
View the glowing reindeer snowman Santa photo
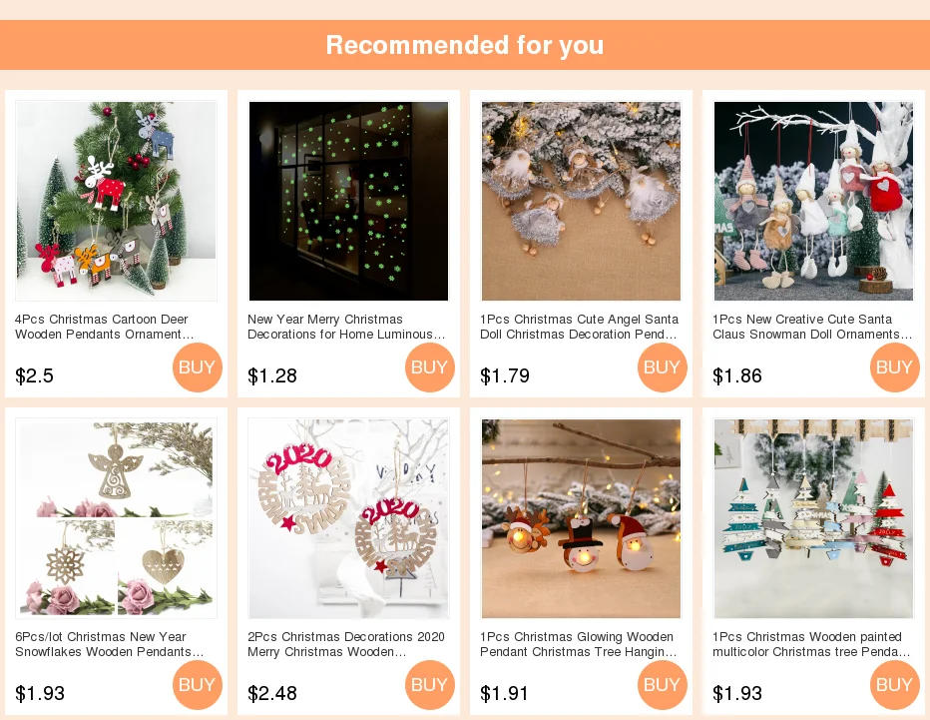point(581,519)
